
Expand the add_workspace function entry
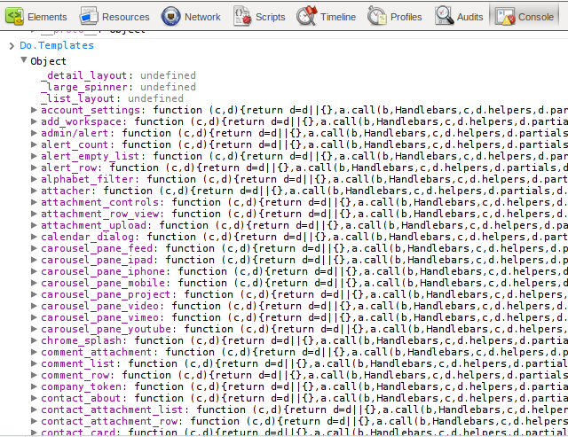point(34,121)
